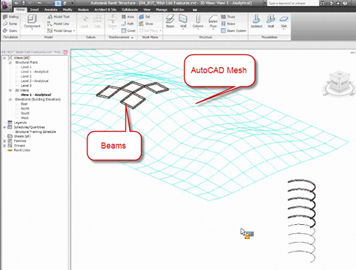This screenshot has height=270, width=356.
Task: Close the Project Browser panel
Action: [x=65, y=52]
